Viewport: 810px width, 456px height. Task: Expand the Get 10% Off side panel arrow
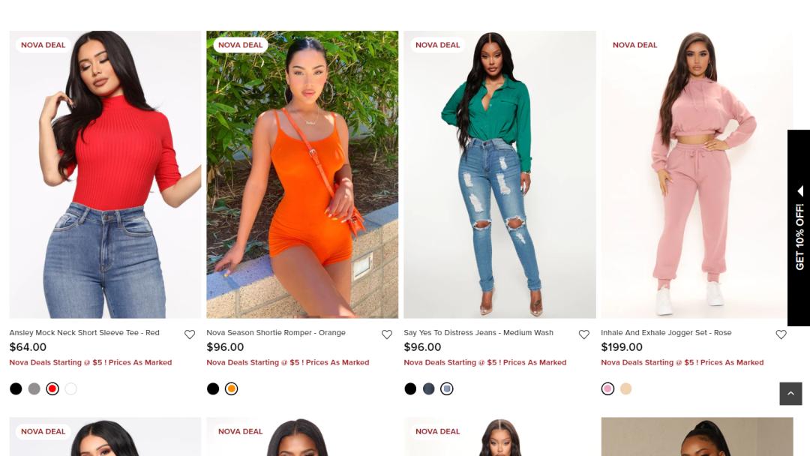point(800,191)
